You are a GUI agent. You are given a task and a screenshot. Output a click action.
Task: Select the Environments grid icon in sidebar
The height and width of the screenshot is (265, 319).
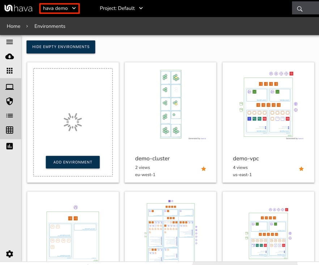click(10, 71)
